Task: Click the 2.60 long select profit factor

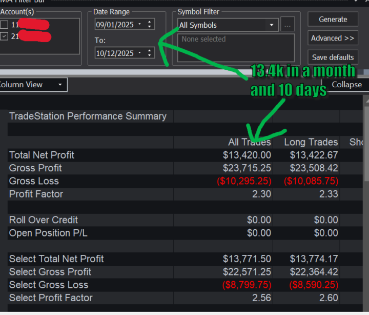Action: pos(329,298)
